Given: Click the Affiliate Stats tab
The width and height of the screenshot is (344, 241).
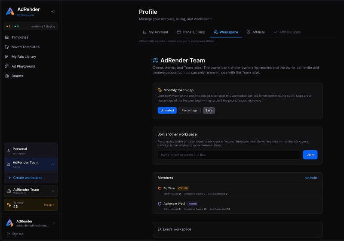Looking at the screenshot, I should (x=287, y=32).
